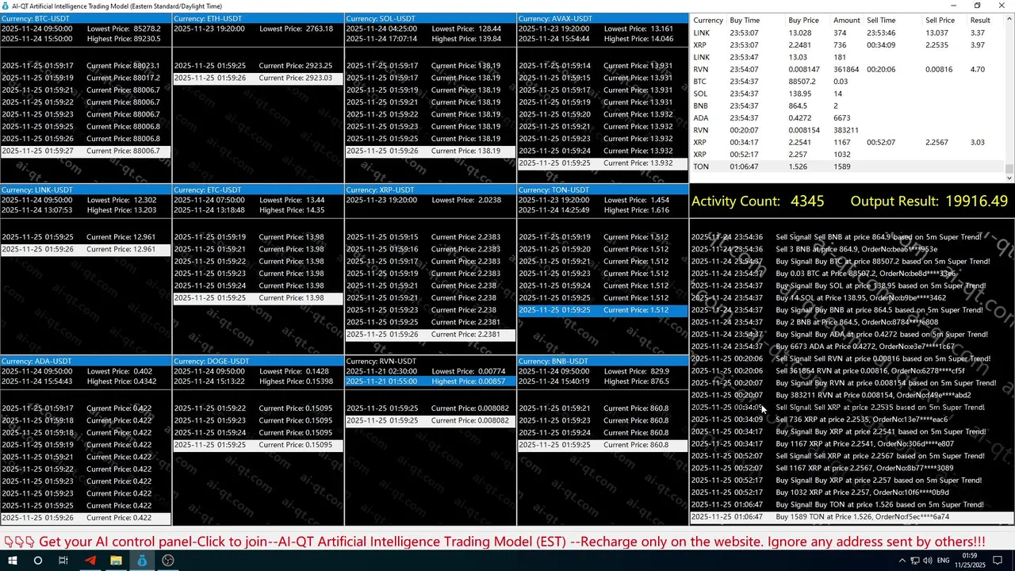Select the highlighted TON current price 1.512 row
The height and width of the screenshot is (571, 1015).
[603, 310]
